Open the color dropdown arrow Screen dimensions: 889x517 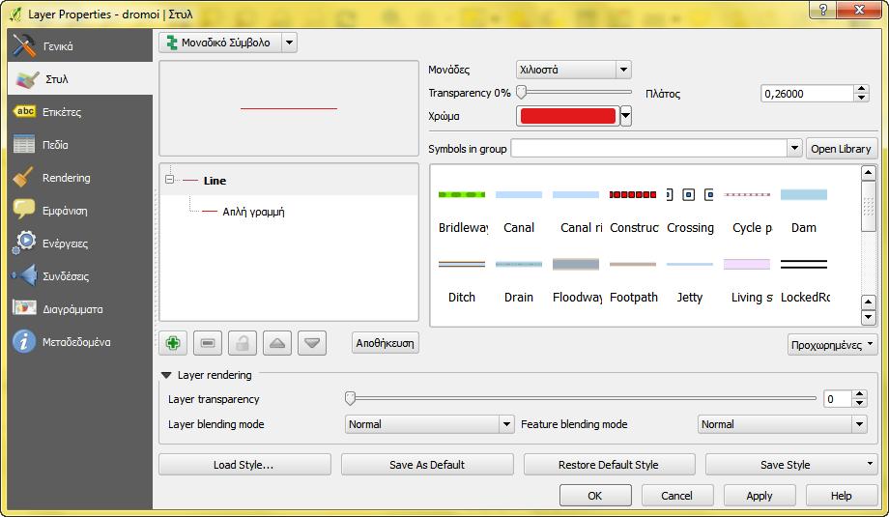tap(626, 116)
